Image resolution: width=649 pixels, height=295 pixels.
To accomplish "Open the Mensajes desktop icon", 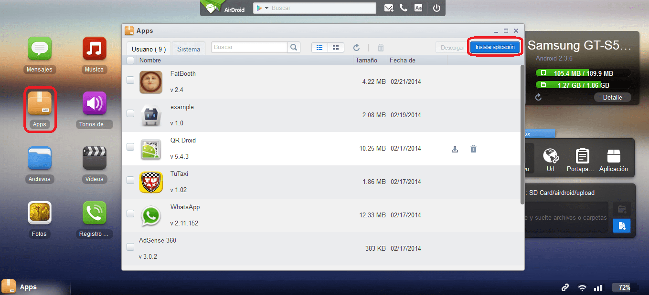I will click(39, 49).
